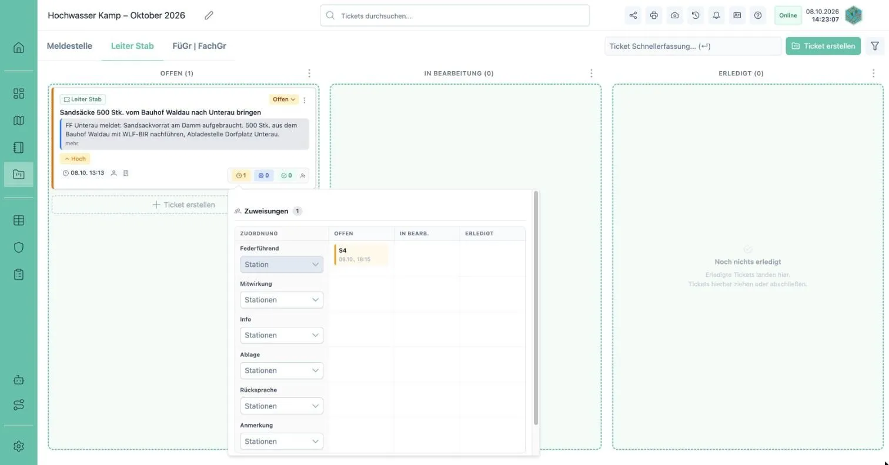Switch to the Meldestelle tab
Image resolution: width=889 pixels, height=465 pixels.
(x=69, y=46)
